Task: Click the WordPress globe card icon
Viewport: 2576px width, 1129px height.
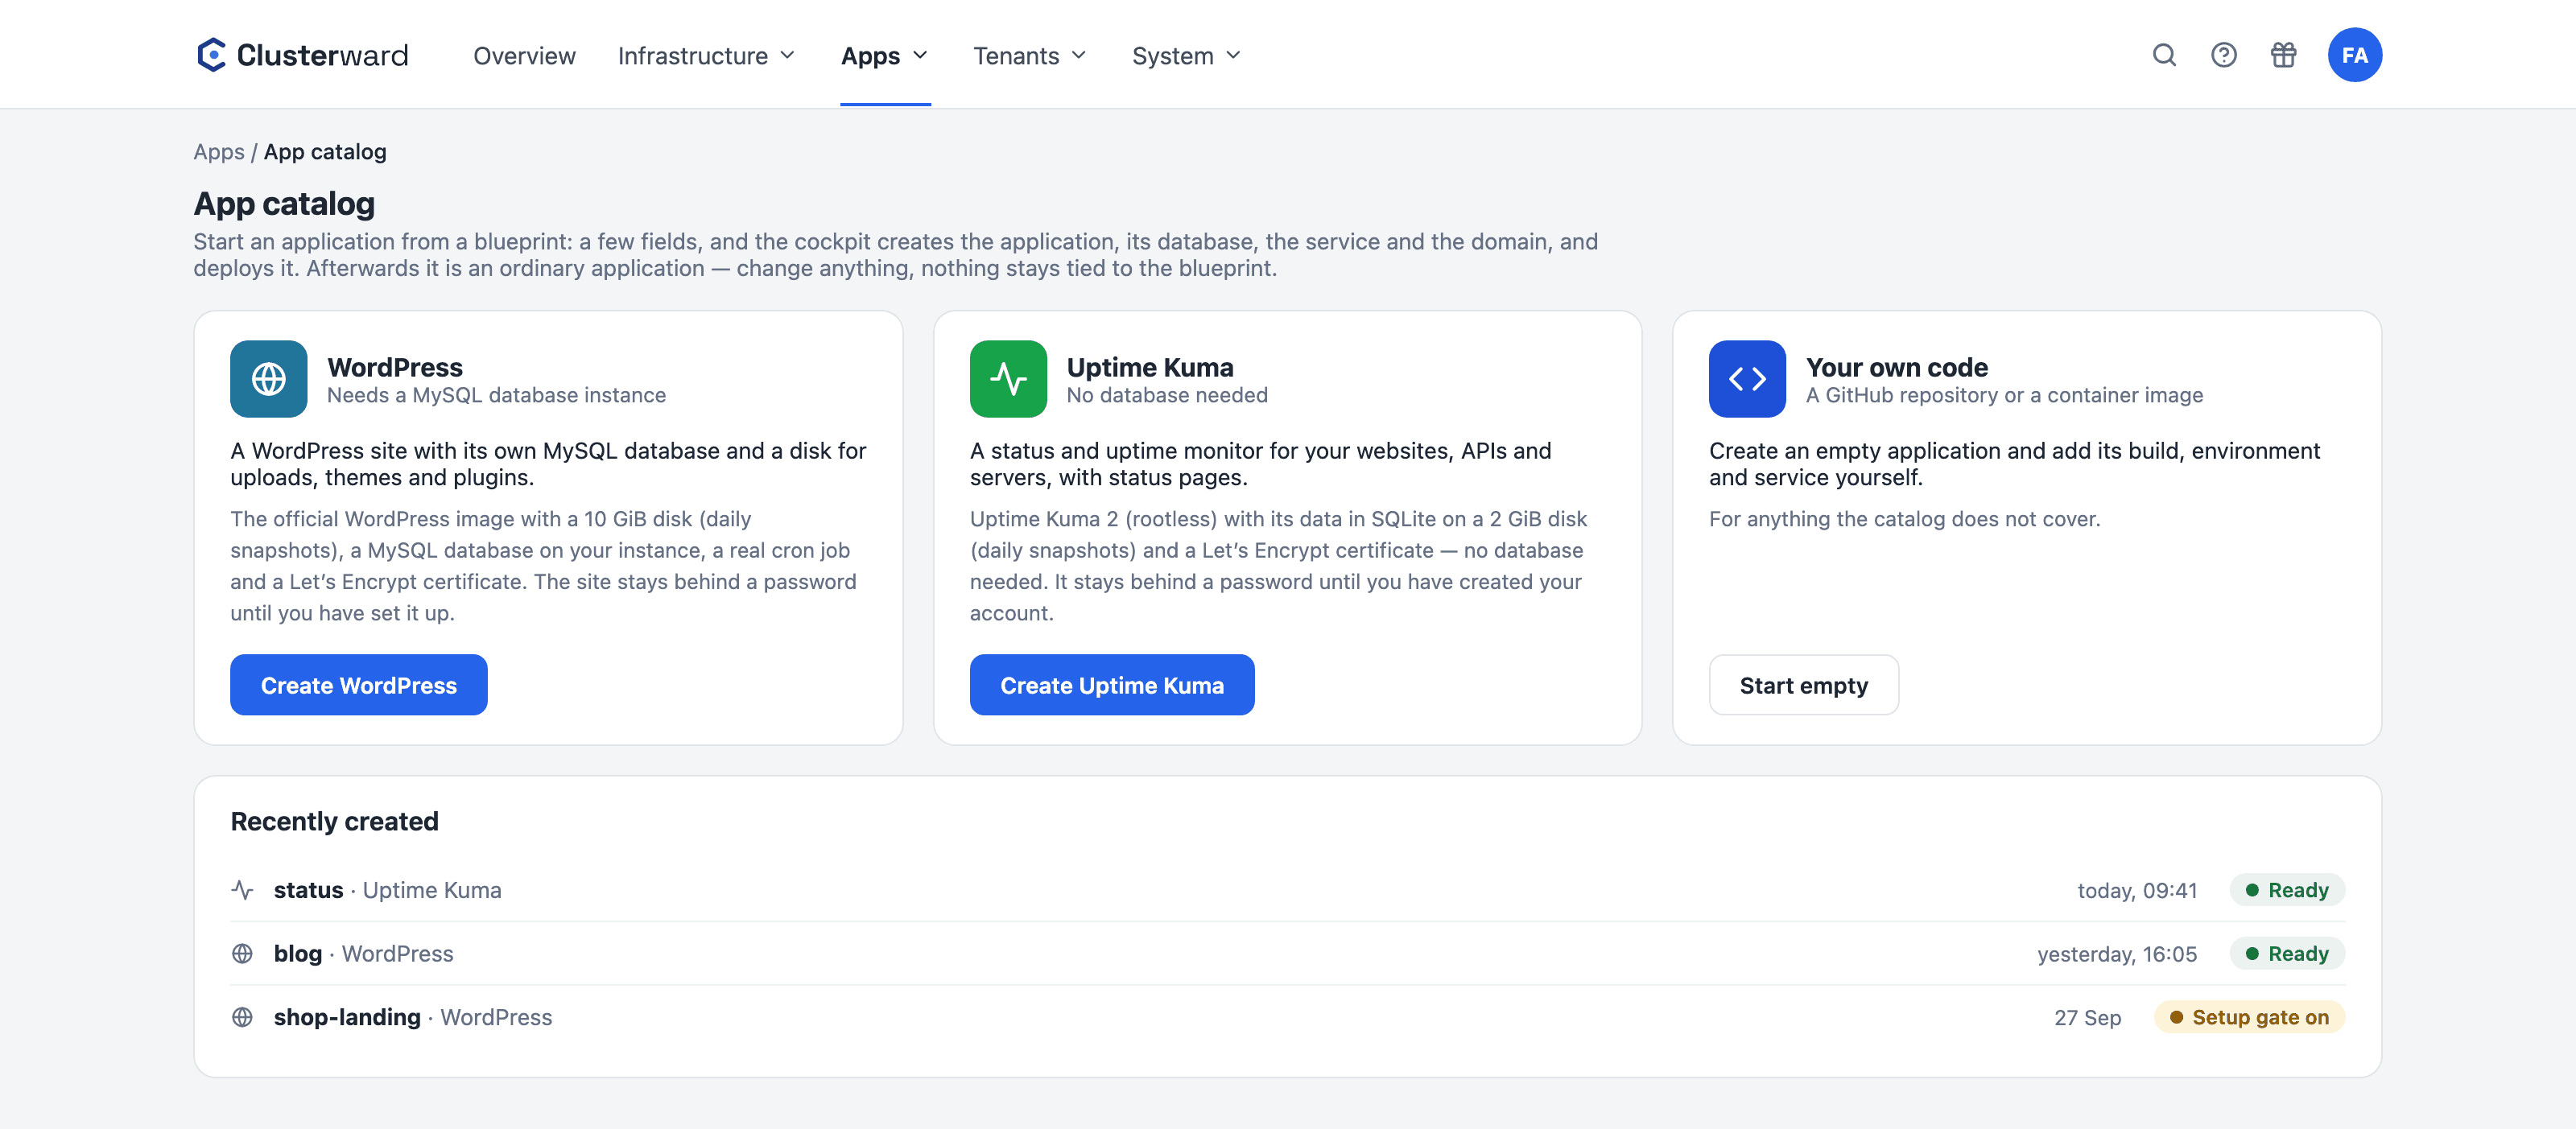Action: pyautogui.click(x=268, y=379)
